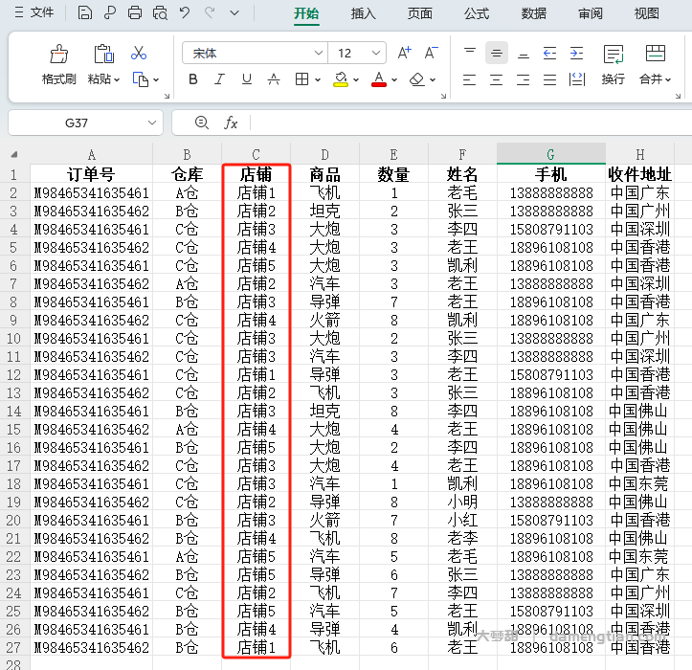Open Name Box dropdown arrow
The image size is (692, 670).
pyautogui.click(x=152, y=123)
